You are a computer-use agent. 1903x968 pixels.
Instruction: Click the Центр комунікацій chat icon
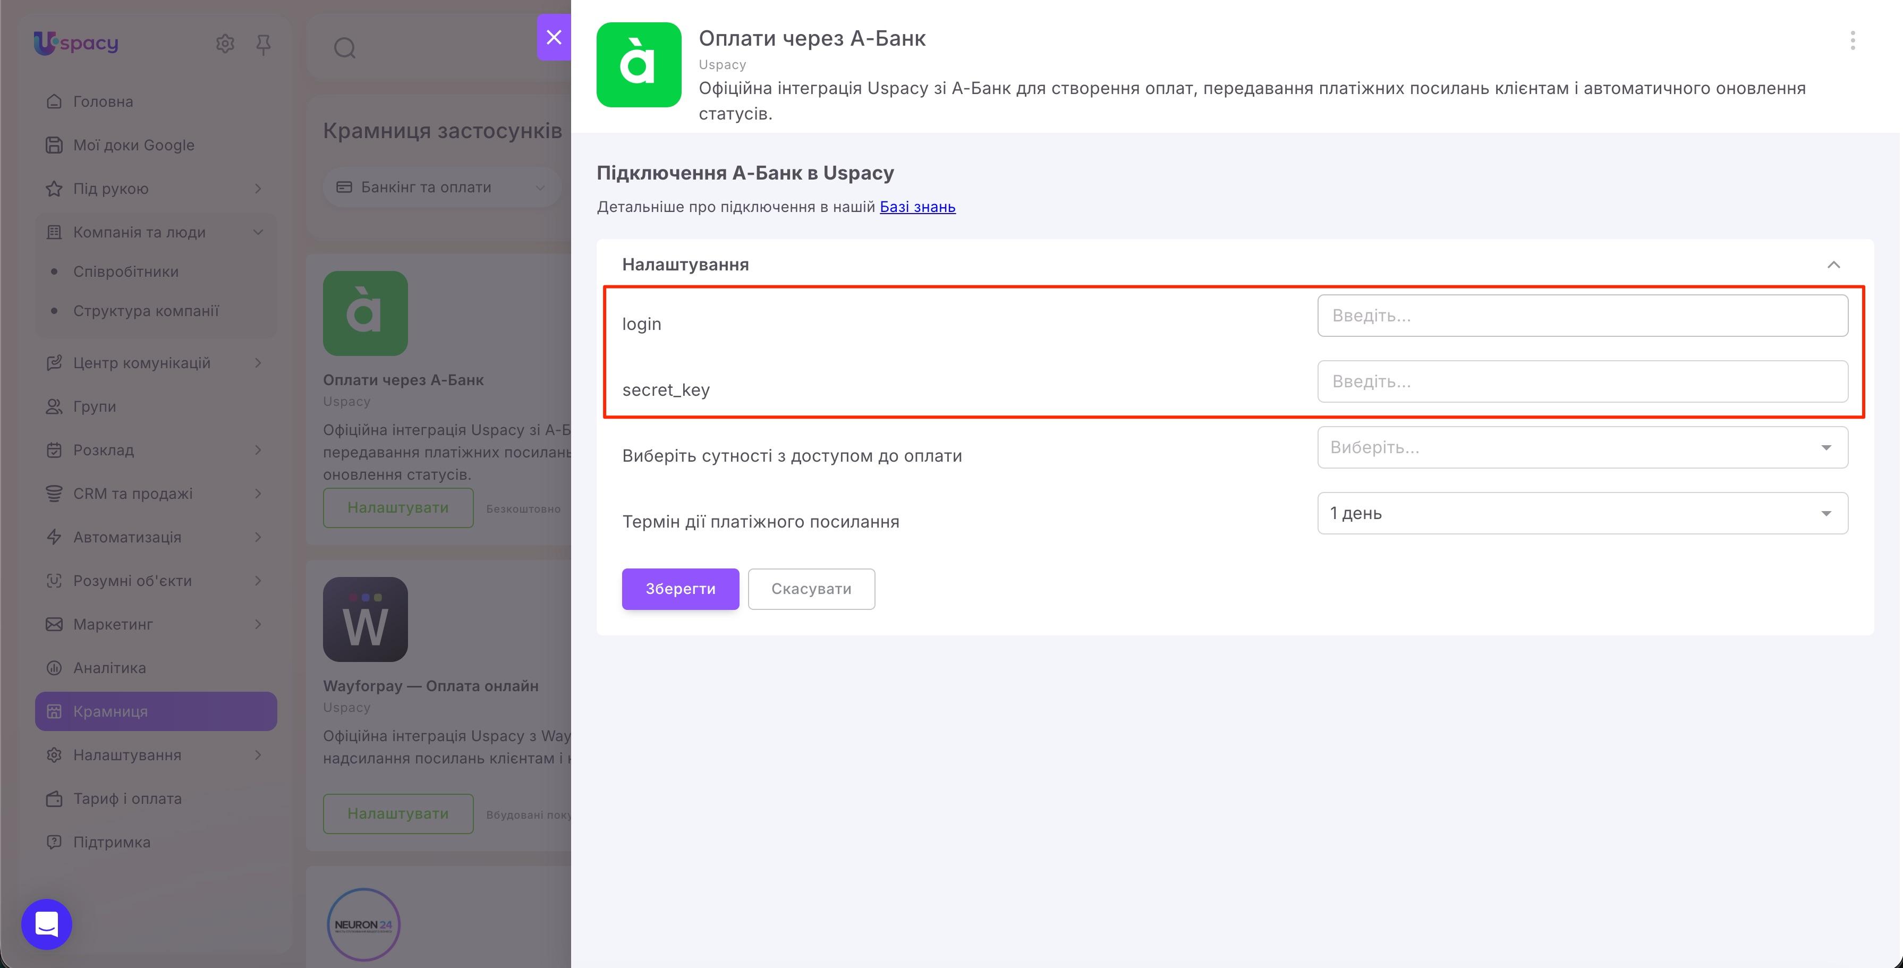pyautogui.click(x=54, y=363)
